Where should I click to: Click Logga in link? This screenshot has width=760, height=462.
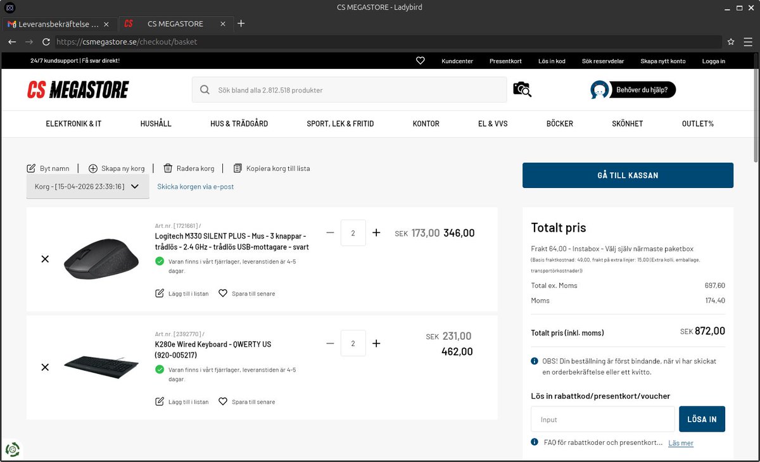[x=714, y=61]
